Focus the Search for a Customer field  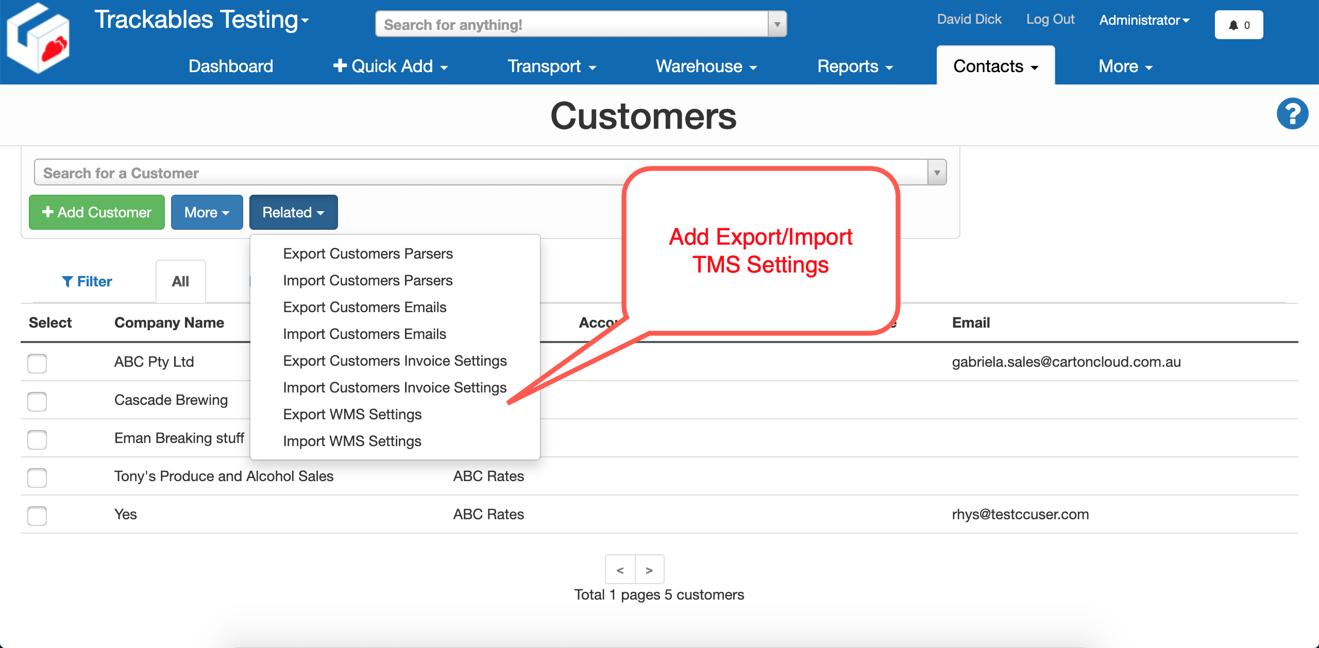pyautogui.click(x=479, y=173)
